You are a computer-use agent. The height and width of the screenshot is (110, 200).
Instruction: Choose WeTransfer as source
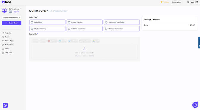85,41
